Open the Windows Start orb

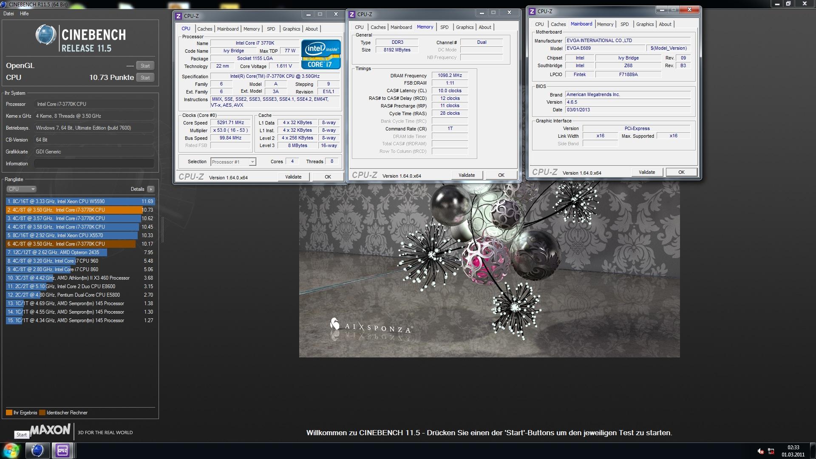pyautogui.click(x=11, y=450)
